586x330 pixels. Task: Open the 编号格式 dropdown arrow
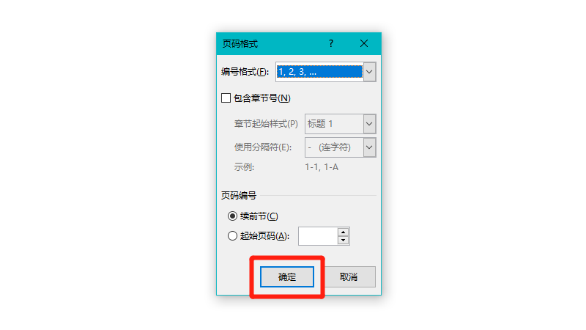369,72
